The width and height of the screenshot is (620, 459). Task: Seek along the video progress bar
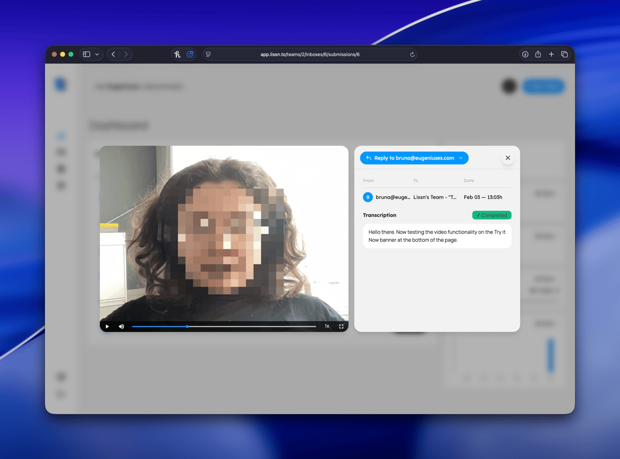(224, 326)
